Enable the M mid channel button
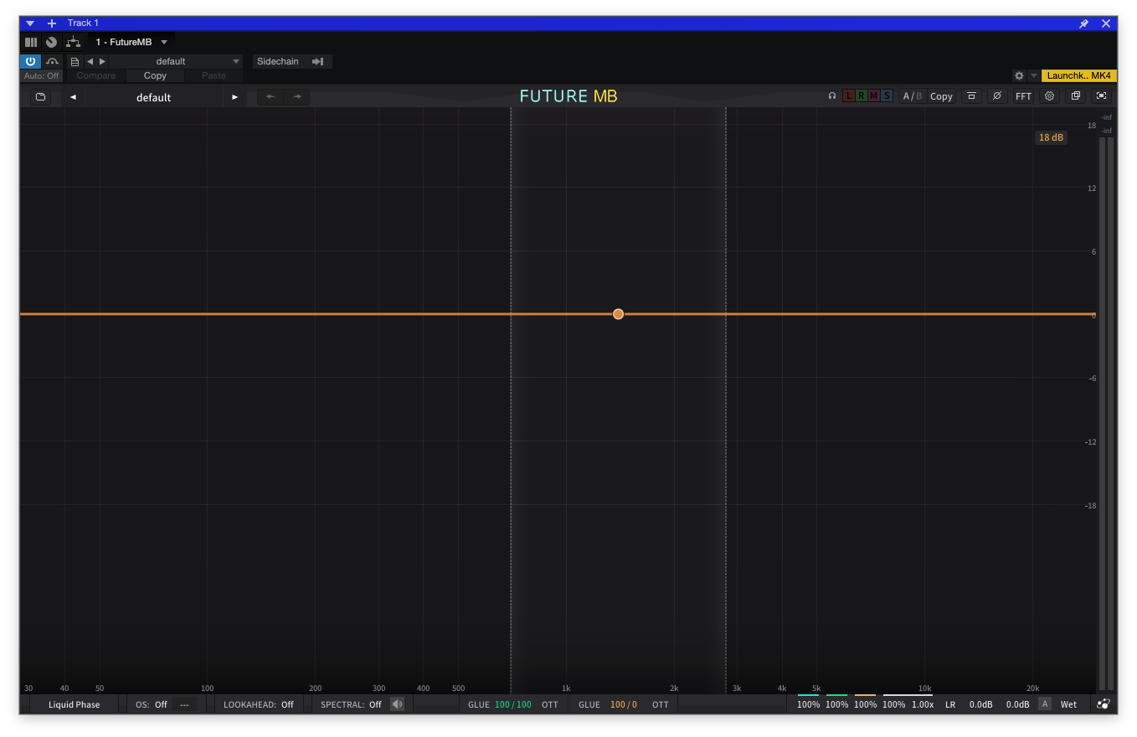Image resolution: width=1137 pixels, height=737 pixels. point(874,96)
